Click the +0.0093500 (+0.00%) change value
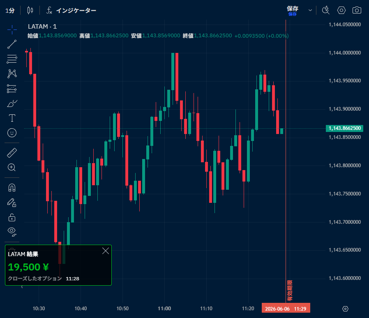The height and width of the screenshot is (318, 369). pyautogui.click(x=261, y=36)
